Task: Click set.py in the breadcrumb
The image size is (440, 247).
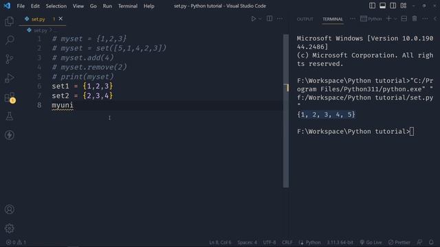Action: [x=41, y=30]
